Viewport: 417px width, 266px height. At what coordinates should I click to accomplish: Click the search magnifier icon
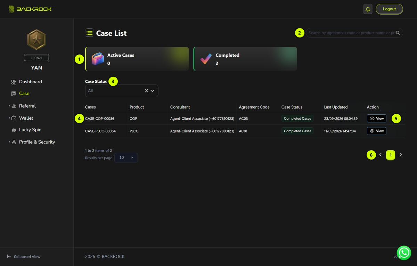[x=398, y=33]
